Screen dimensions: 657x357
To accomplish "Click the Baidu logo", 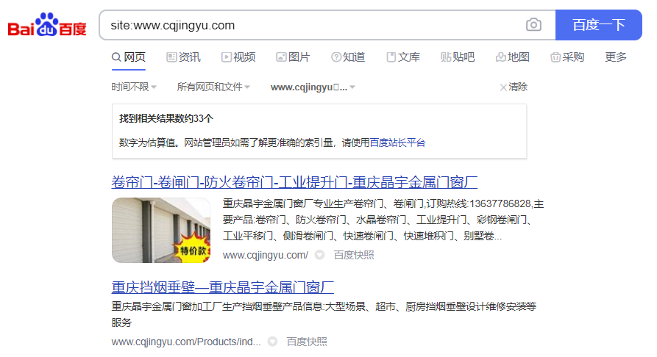I will click(x=47, y=25).
